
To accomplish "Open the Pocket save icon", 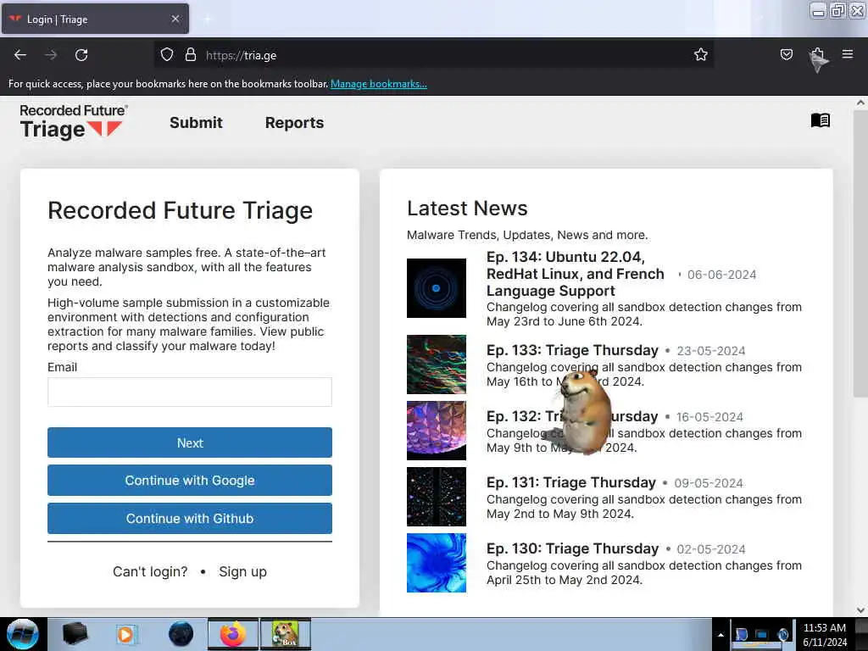I will pos(786,54).
